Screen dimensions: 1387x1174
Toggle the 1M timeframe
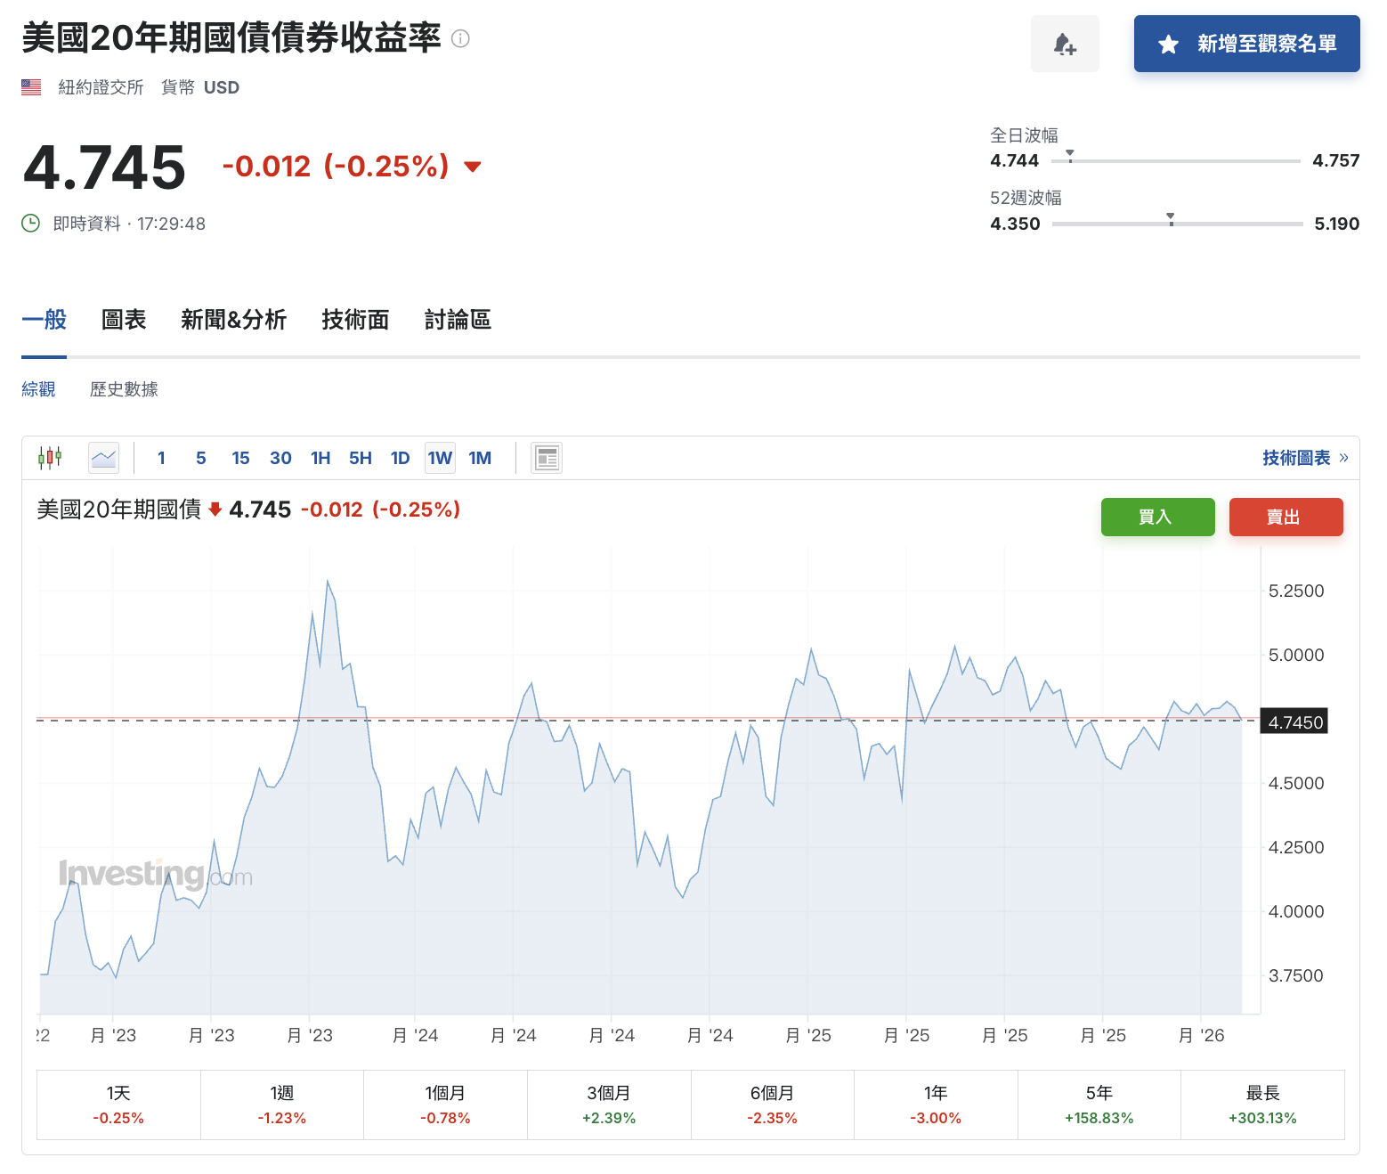pos(480,457)
